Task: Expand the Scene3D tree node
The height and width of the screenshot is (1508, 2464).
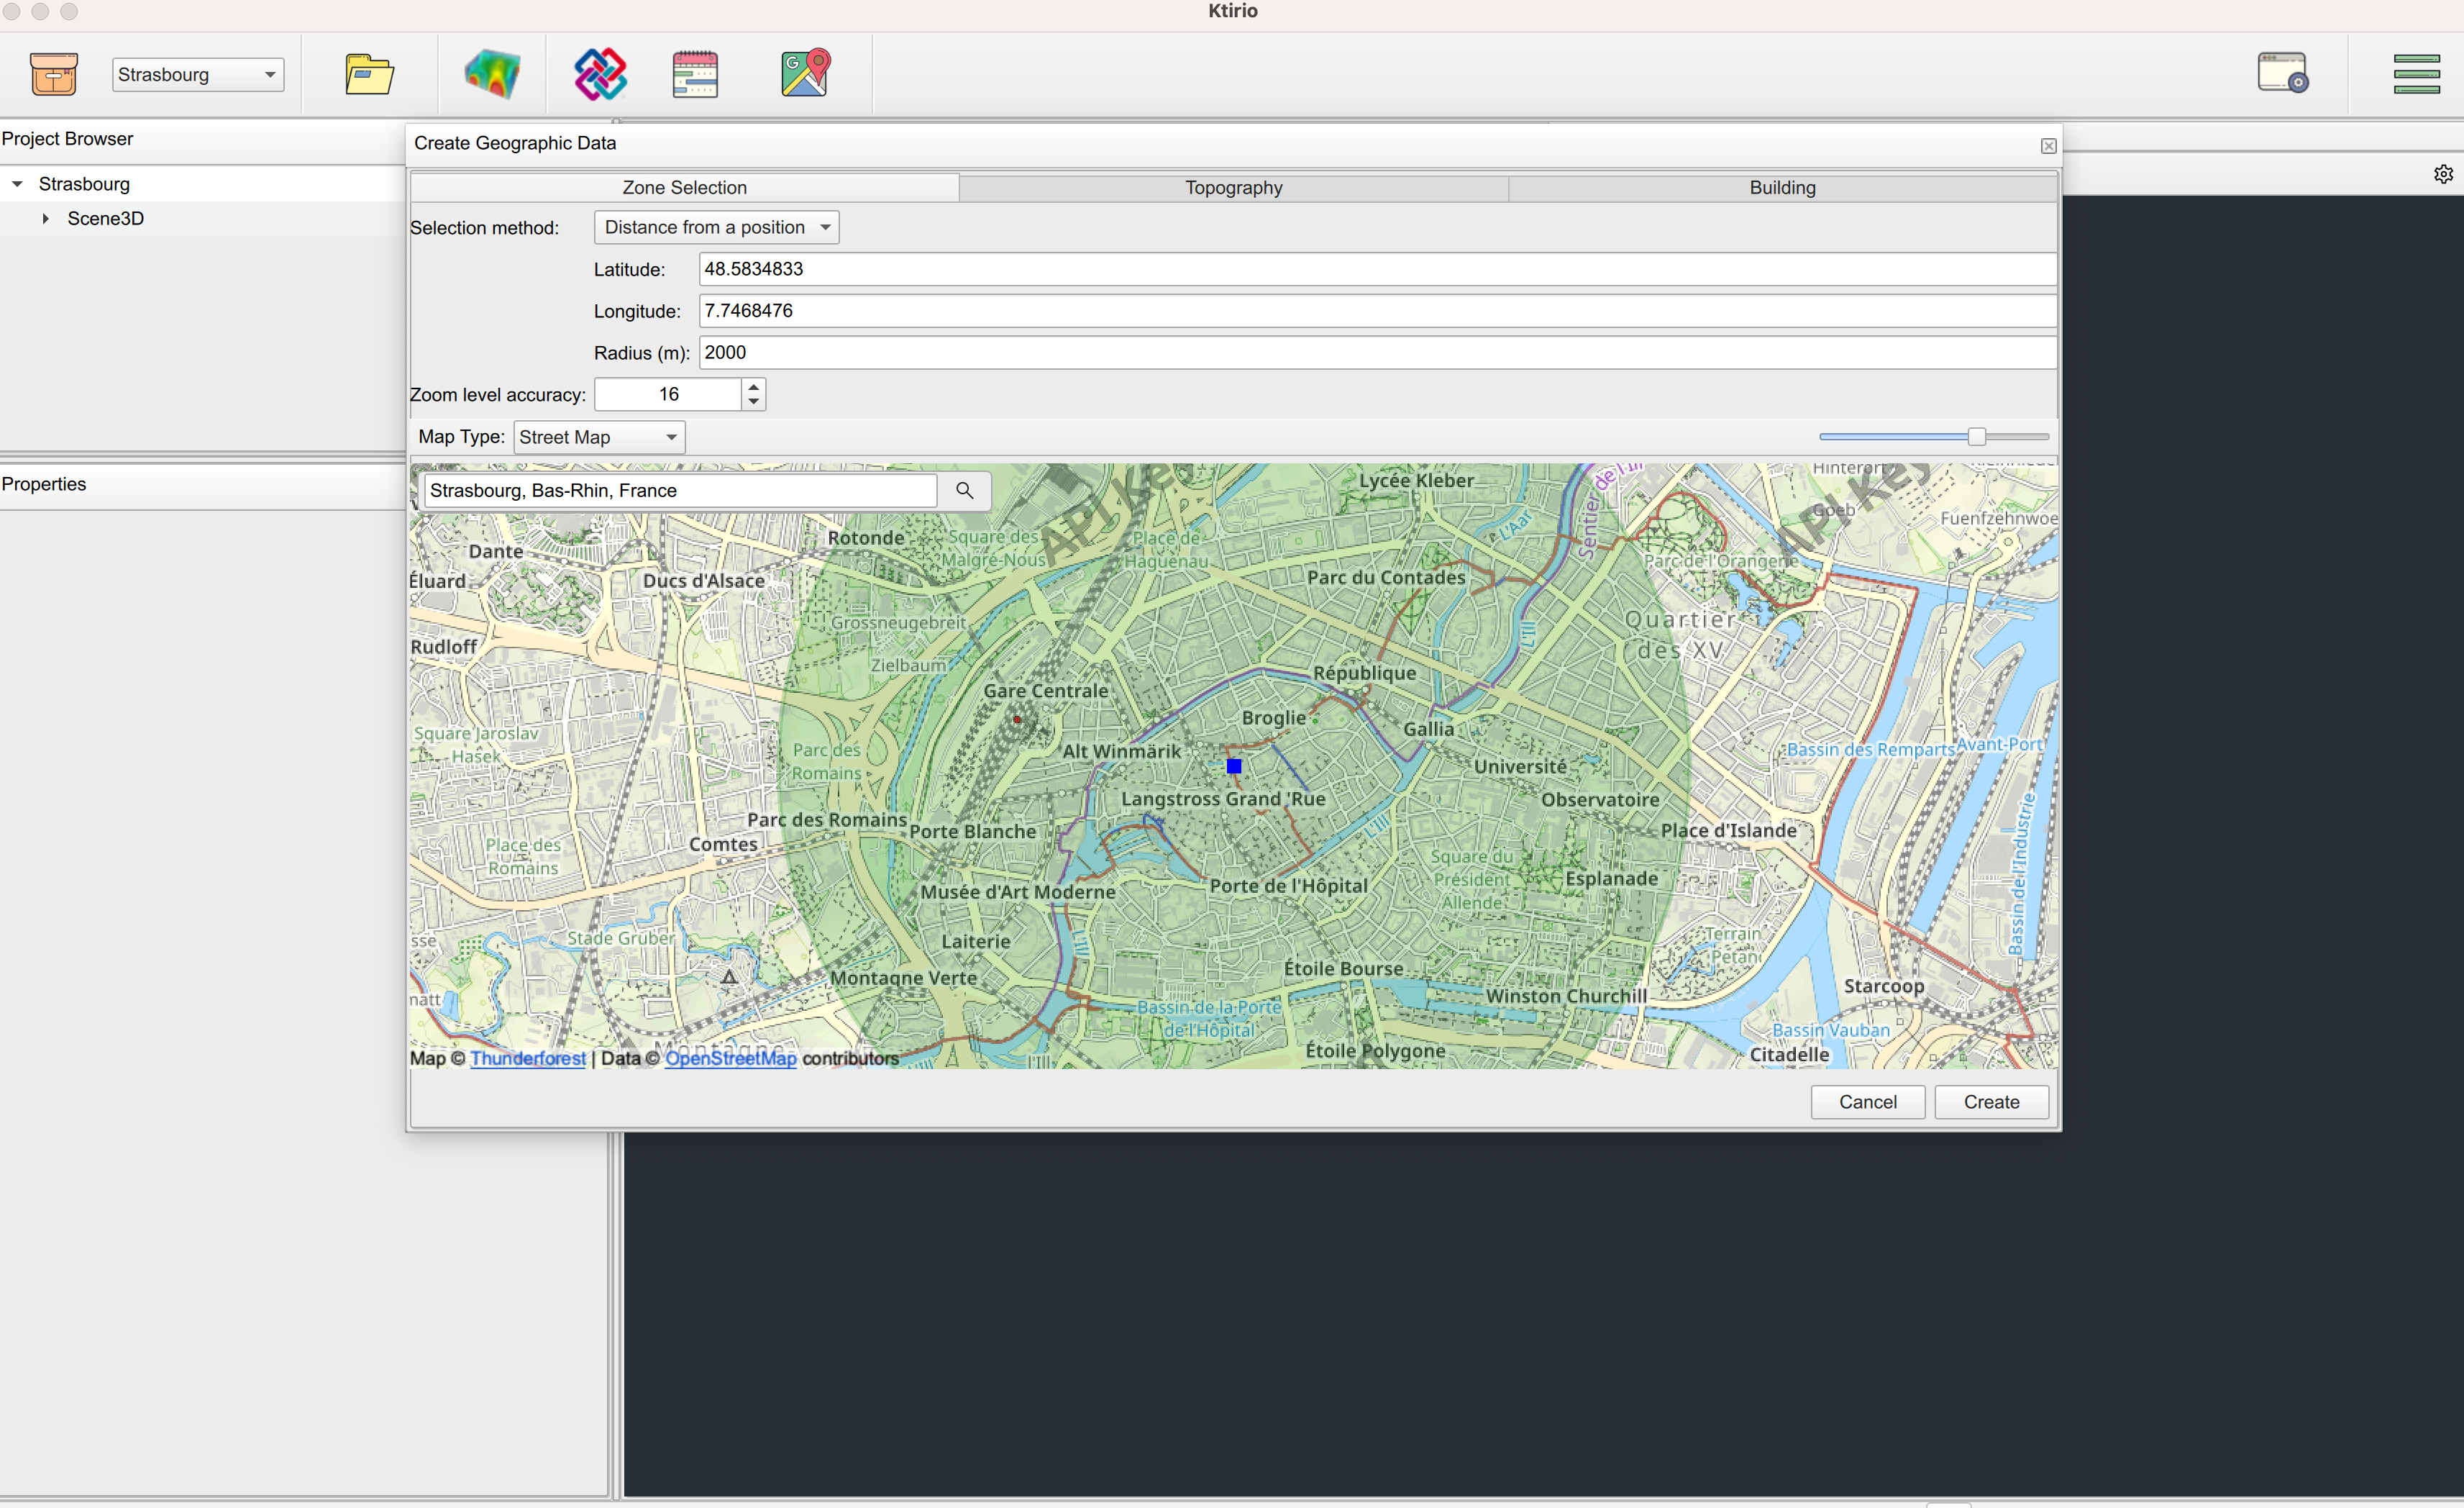Action: click(45, 218)
